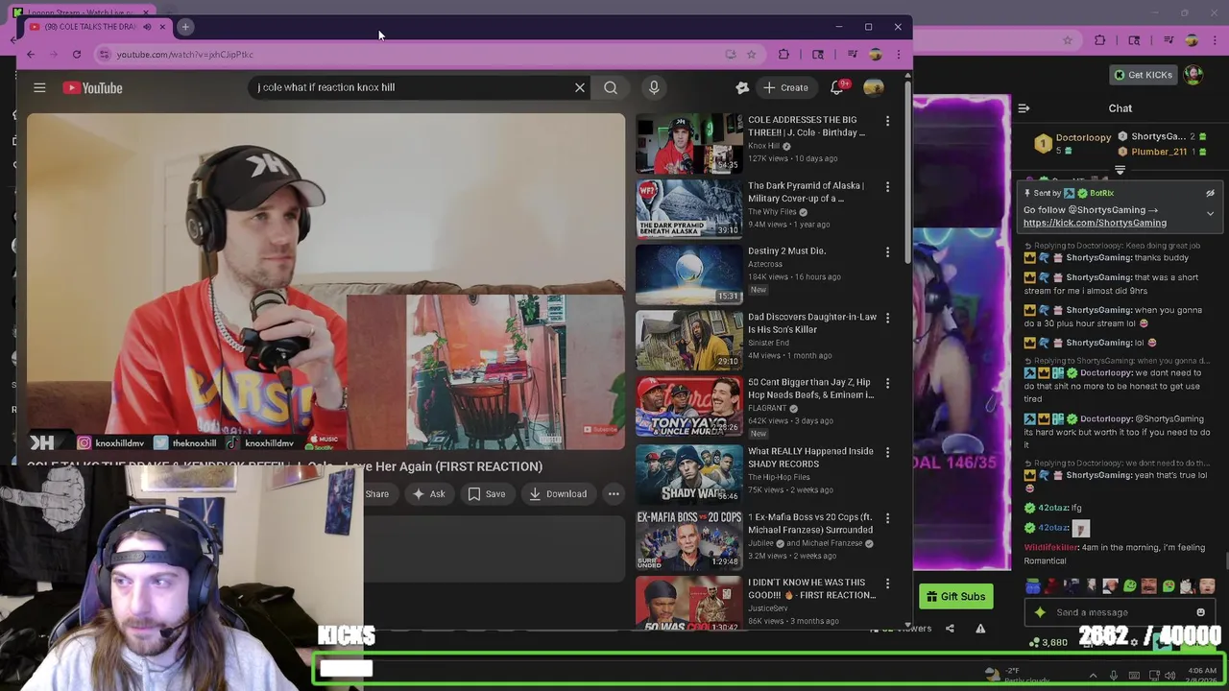Viewport: 1229px width, 691px height.
Task: Click the Get KICKs button
Action: click(1143, 75)
